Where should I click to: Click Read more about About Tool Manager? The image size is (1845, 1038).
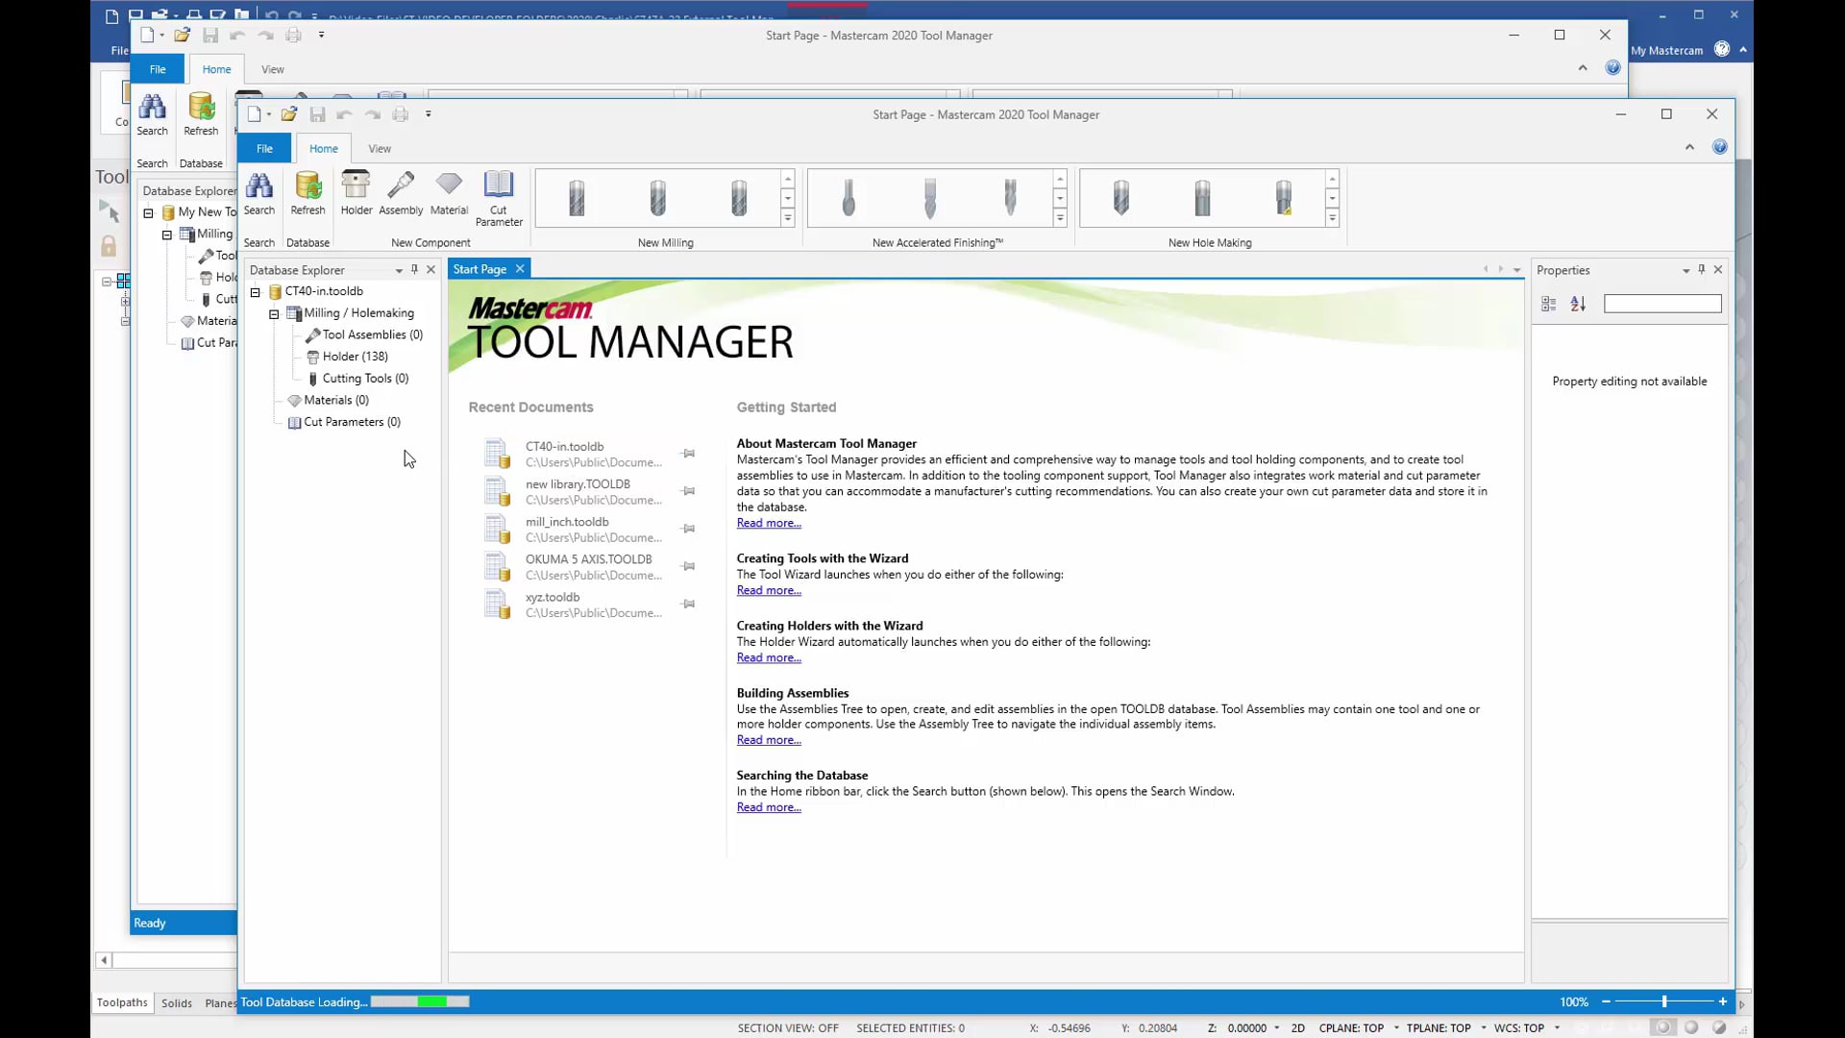(x=767, y=522)
